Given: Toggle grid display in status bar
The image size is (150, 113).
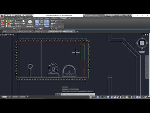Looking at the screenshot, I should 91,97.
